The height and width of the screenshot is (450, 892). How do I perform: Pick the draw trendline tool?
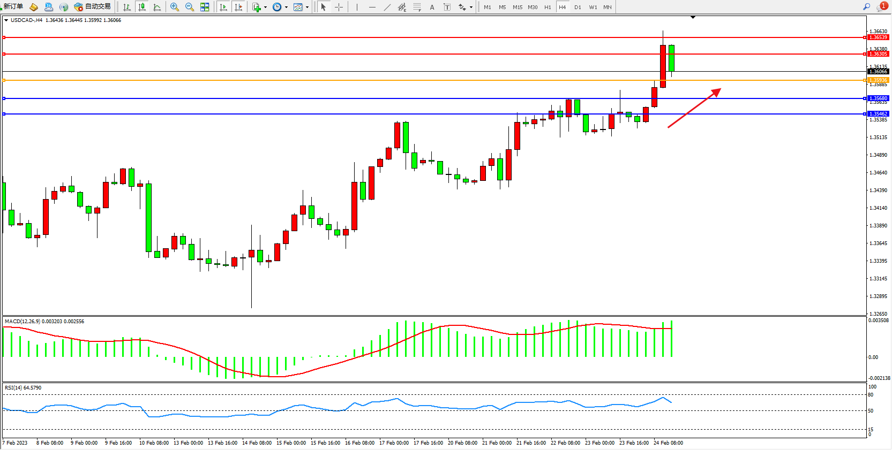pos(387,7)
